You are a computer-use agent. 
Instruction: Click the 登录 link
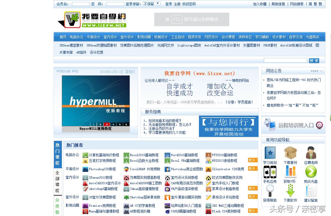click(169, 4)
